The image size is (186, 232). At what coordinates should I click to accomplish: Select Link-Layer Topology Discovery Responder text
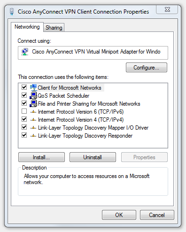coord(85,136)
